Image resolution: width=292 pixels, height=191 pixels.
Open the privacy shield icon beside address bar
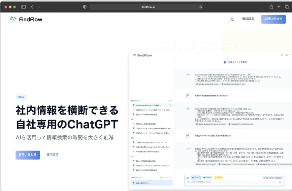(x=85, y=7)
